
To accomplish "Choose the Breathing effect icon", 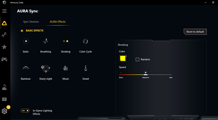I will [x=45, y=41].
